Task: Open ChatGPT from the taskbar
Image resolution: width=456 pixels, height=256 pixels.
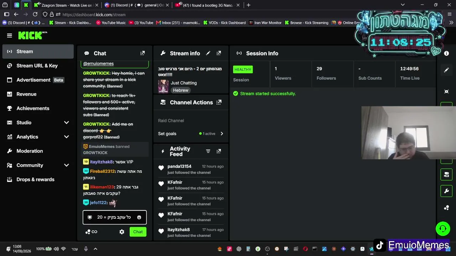Action: click(239, 249)
